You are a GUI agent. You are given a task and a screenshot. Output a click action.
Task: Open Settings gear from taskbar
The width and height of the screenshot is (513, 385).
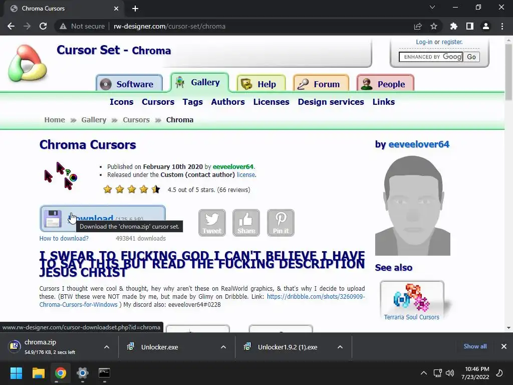click(83, 373)
